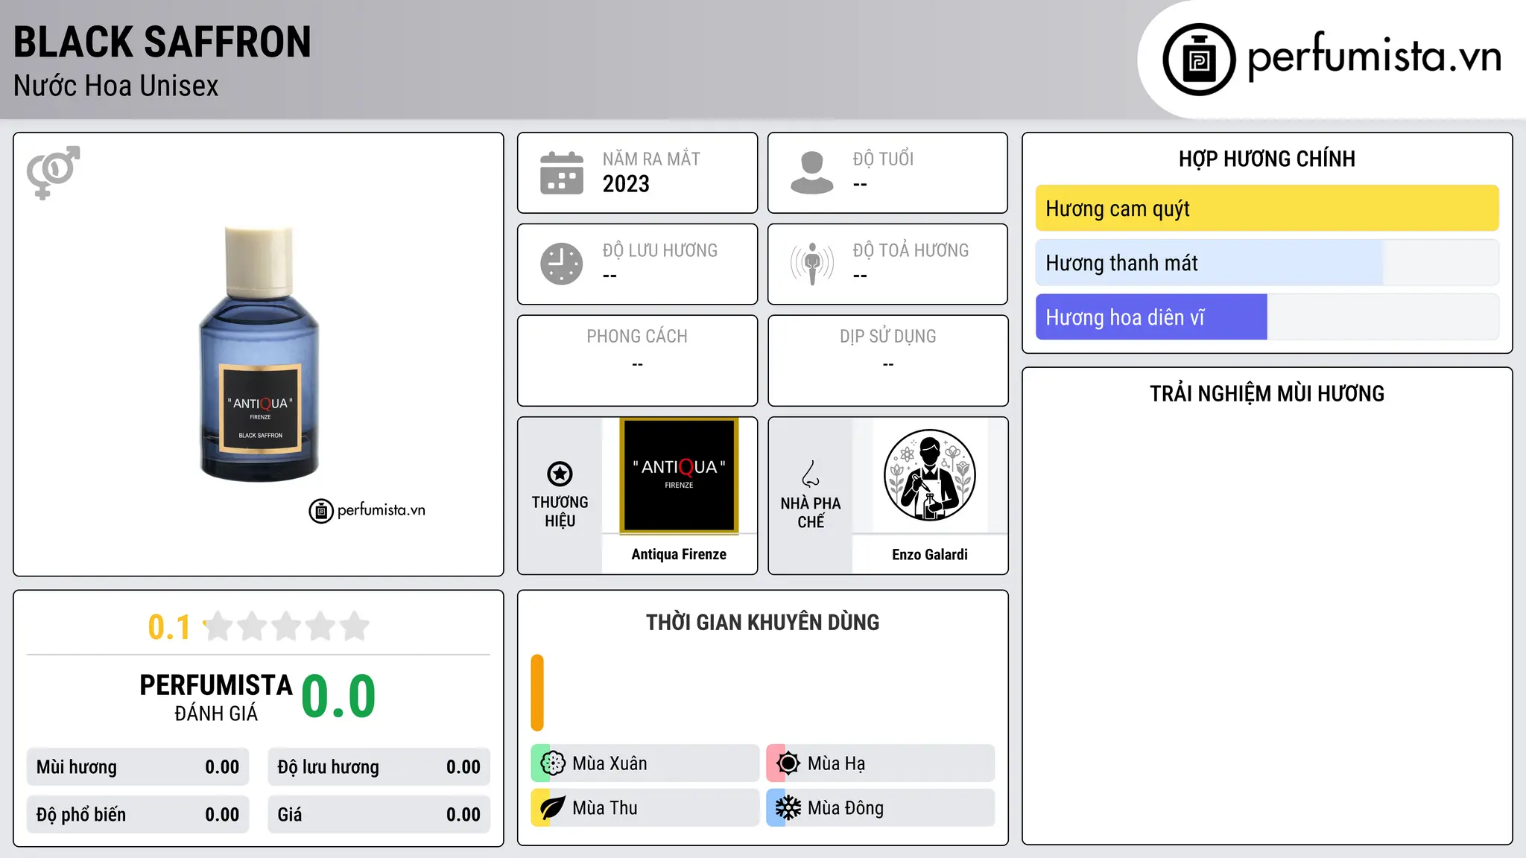Select the Hương thanh mát accord bar

1267,263
